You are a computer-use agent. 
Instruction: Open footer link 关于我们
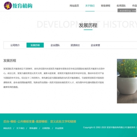(x=20, y=128)
